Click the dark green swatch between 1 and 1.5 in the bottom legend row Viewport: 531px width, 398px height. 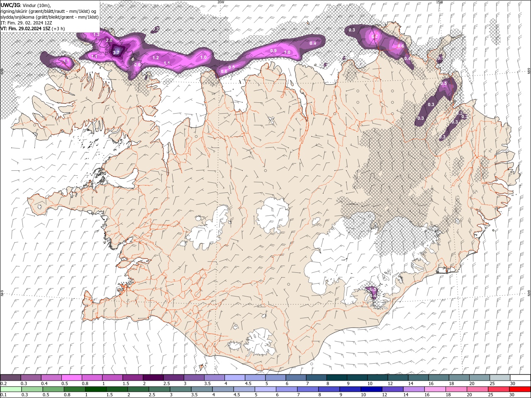(x=95, y=389)
